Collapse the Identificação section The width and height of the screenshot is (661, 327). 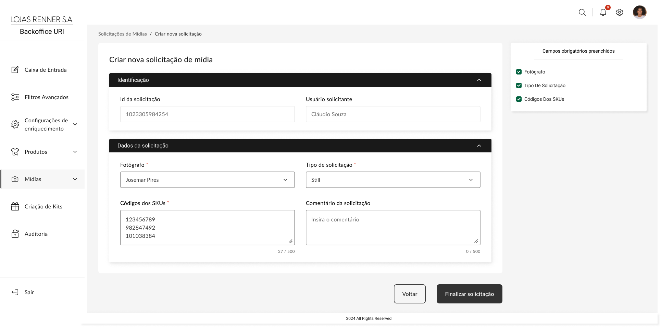coord(479,80)
